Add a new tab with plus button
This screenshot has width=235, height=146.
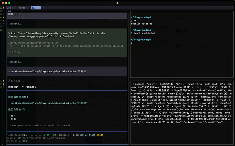click(43, 8)
